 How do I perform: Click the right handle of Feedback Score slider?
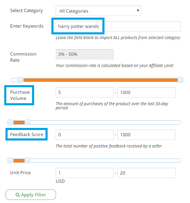click(27, 122)
